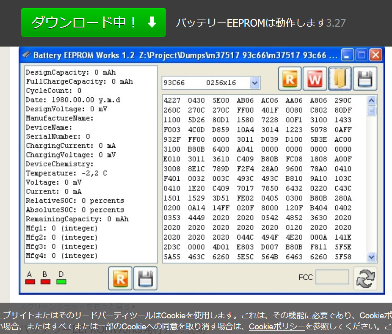Maximize the Battery EEPROM Works window
The width and height of the screenshot is (392, 334).
362,55
